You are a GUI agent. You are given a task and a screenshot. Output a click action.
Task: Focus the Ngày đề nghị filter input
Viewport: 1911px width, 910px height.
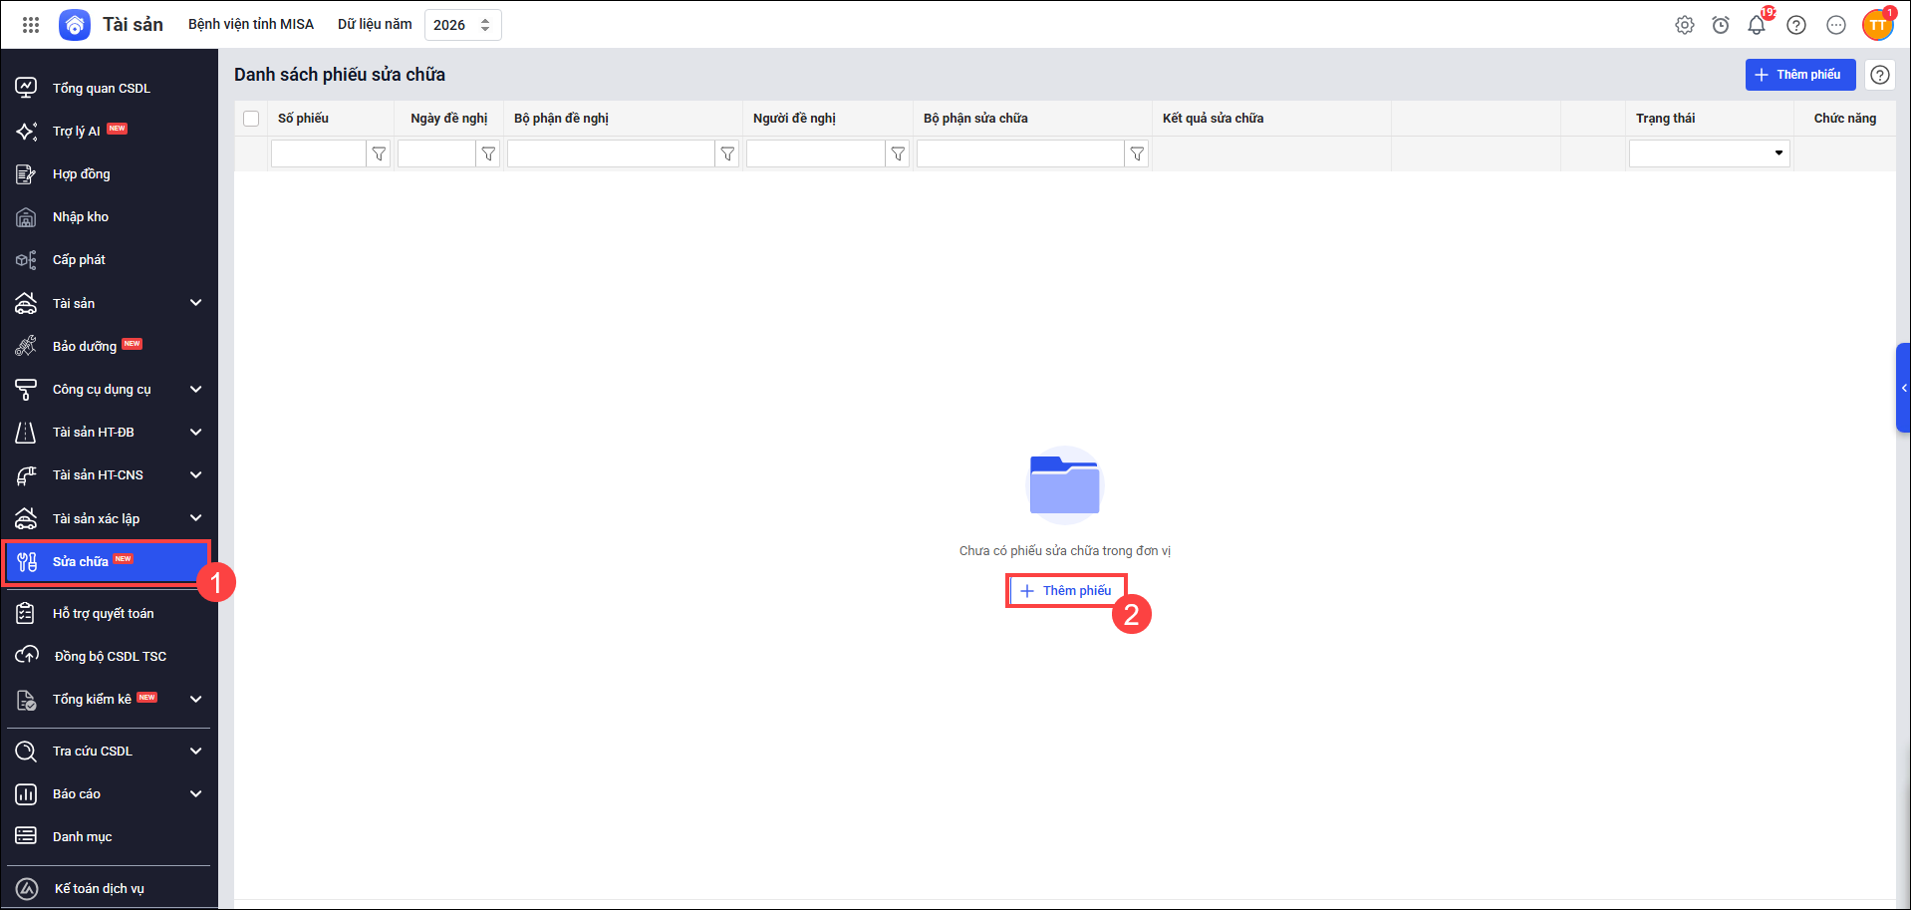pos(436,153)
